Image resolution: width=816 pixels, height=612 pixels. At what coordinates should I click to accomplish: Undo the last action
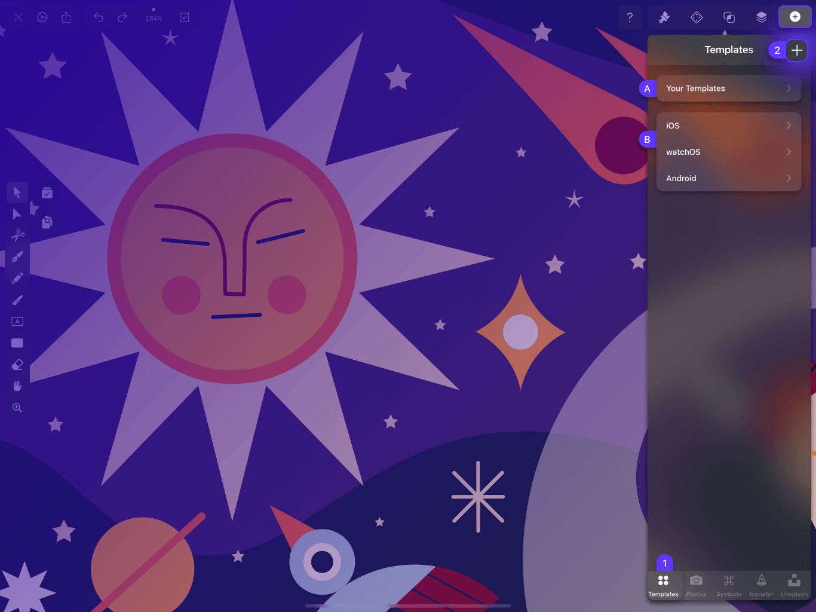[x=99, y=17]
